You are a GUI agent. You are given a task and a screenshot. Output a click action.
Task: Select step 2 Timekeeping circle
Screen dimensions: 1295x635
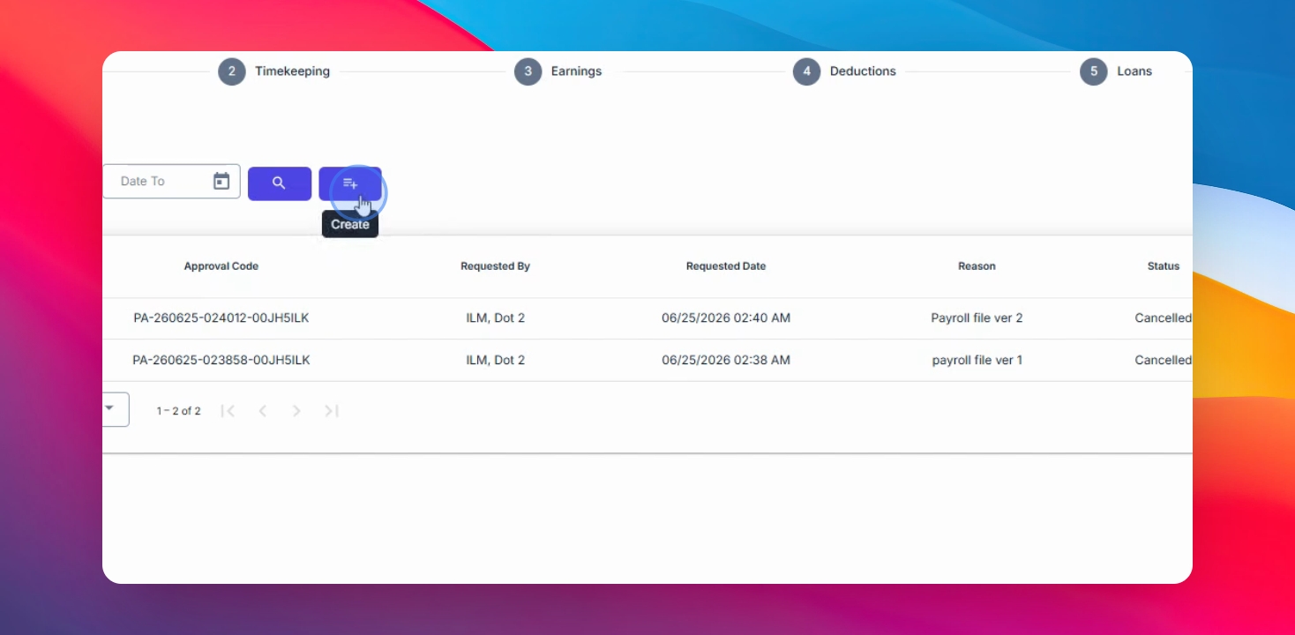pyautogui.click(x=232, y=71)
